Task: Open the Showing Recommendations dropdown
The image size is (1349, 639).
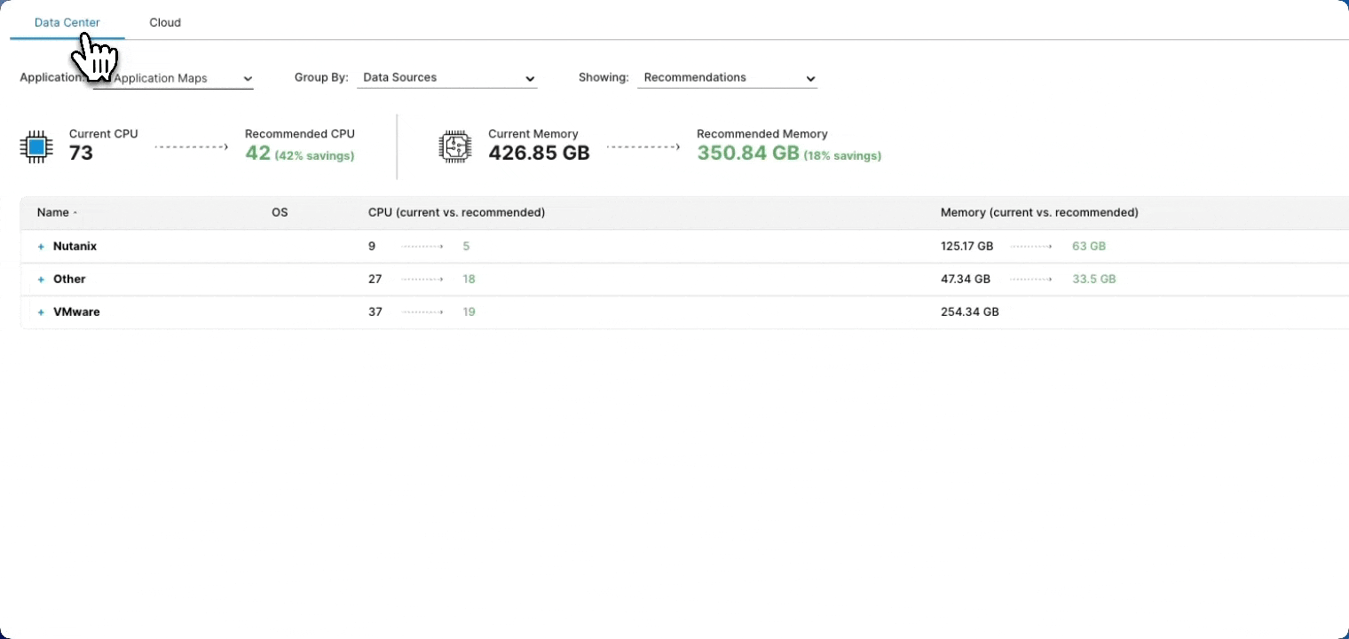Action: point(727,78)
